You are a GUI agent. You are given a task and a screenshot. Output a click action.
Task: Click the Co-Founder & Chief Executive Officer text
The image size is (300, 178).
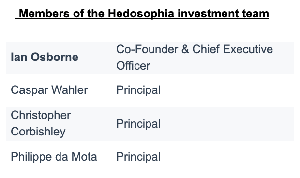pyautogui.click(x=195, y=58)
